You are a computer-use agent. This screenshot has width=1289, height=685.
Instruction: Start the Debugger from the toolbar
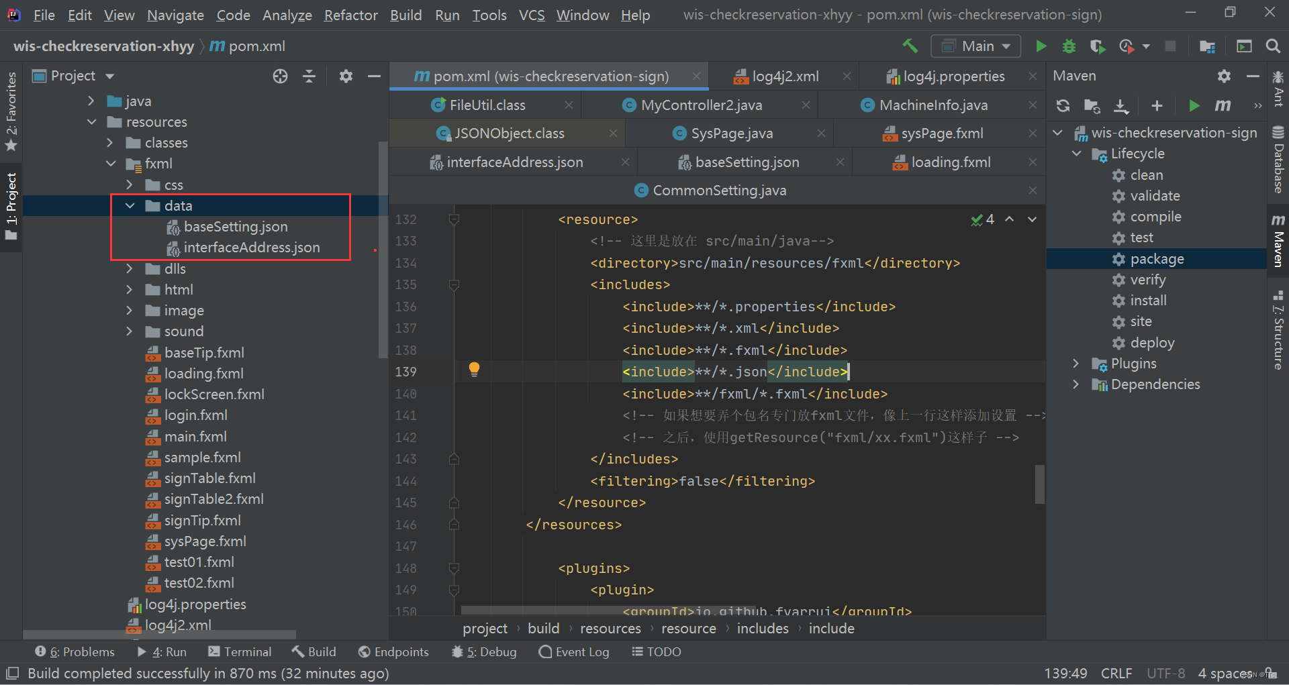coord(1069,46)
